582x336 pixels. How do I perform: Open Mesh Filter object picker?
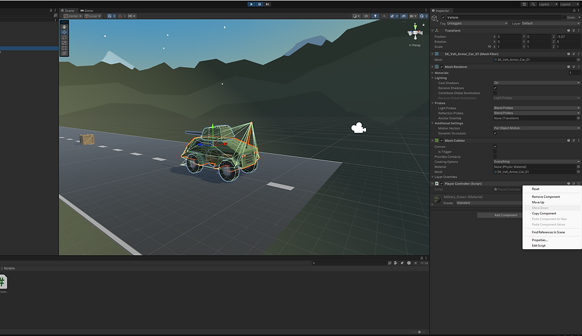(x=578, y=60)
